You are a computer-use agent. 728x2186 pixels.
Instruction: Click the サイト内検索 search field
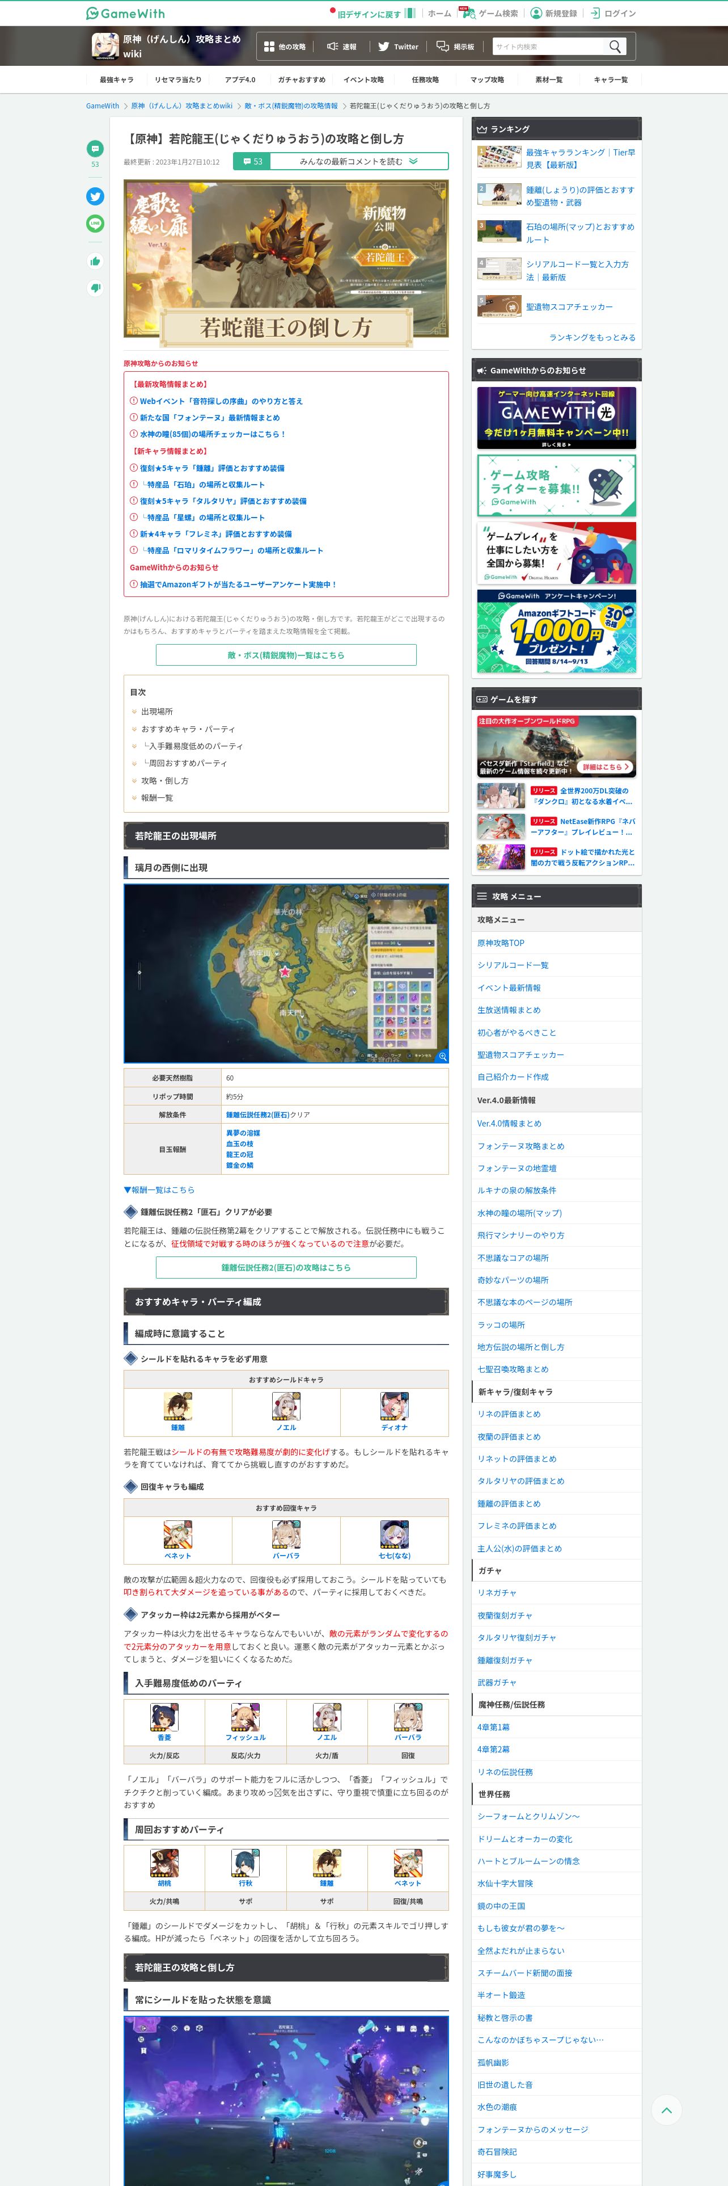[x=549, y=47]
